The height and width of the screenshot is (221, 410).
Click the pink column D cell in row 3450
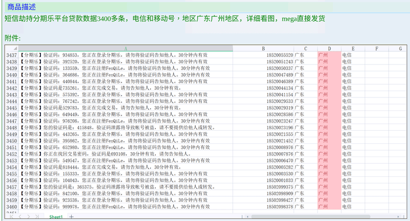tap(329, 141)
